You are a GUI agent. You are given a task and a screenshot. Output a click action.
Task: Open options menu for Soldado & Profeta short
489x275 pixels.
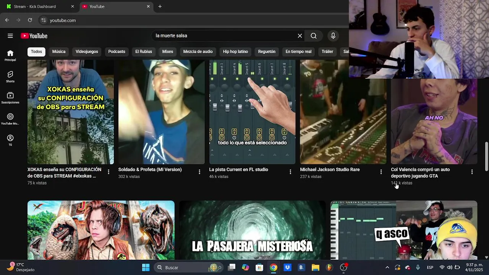coord(199,172)
